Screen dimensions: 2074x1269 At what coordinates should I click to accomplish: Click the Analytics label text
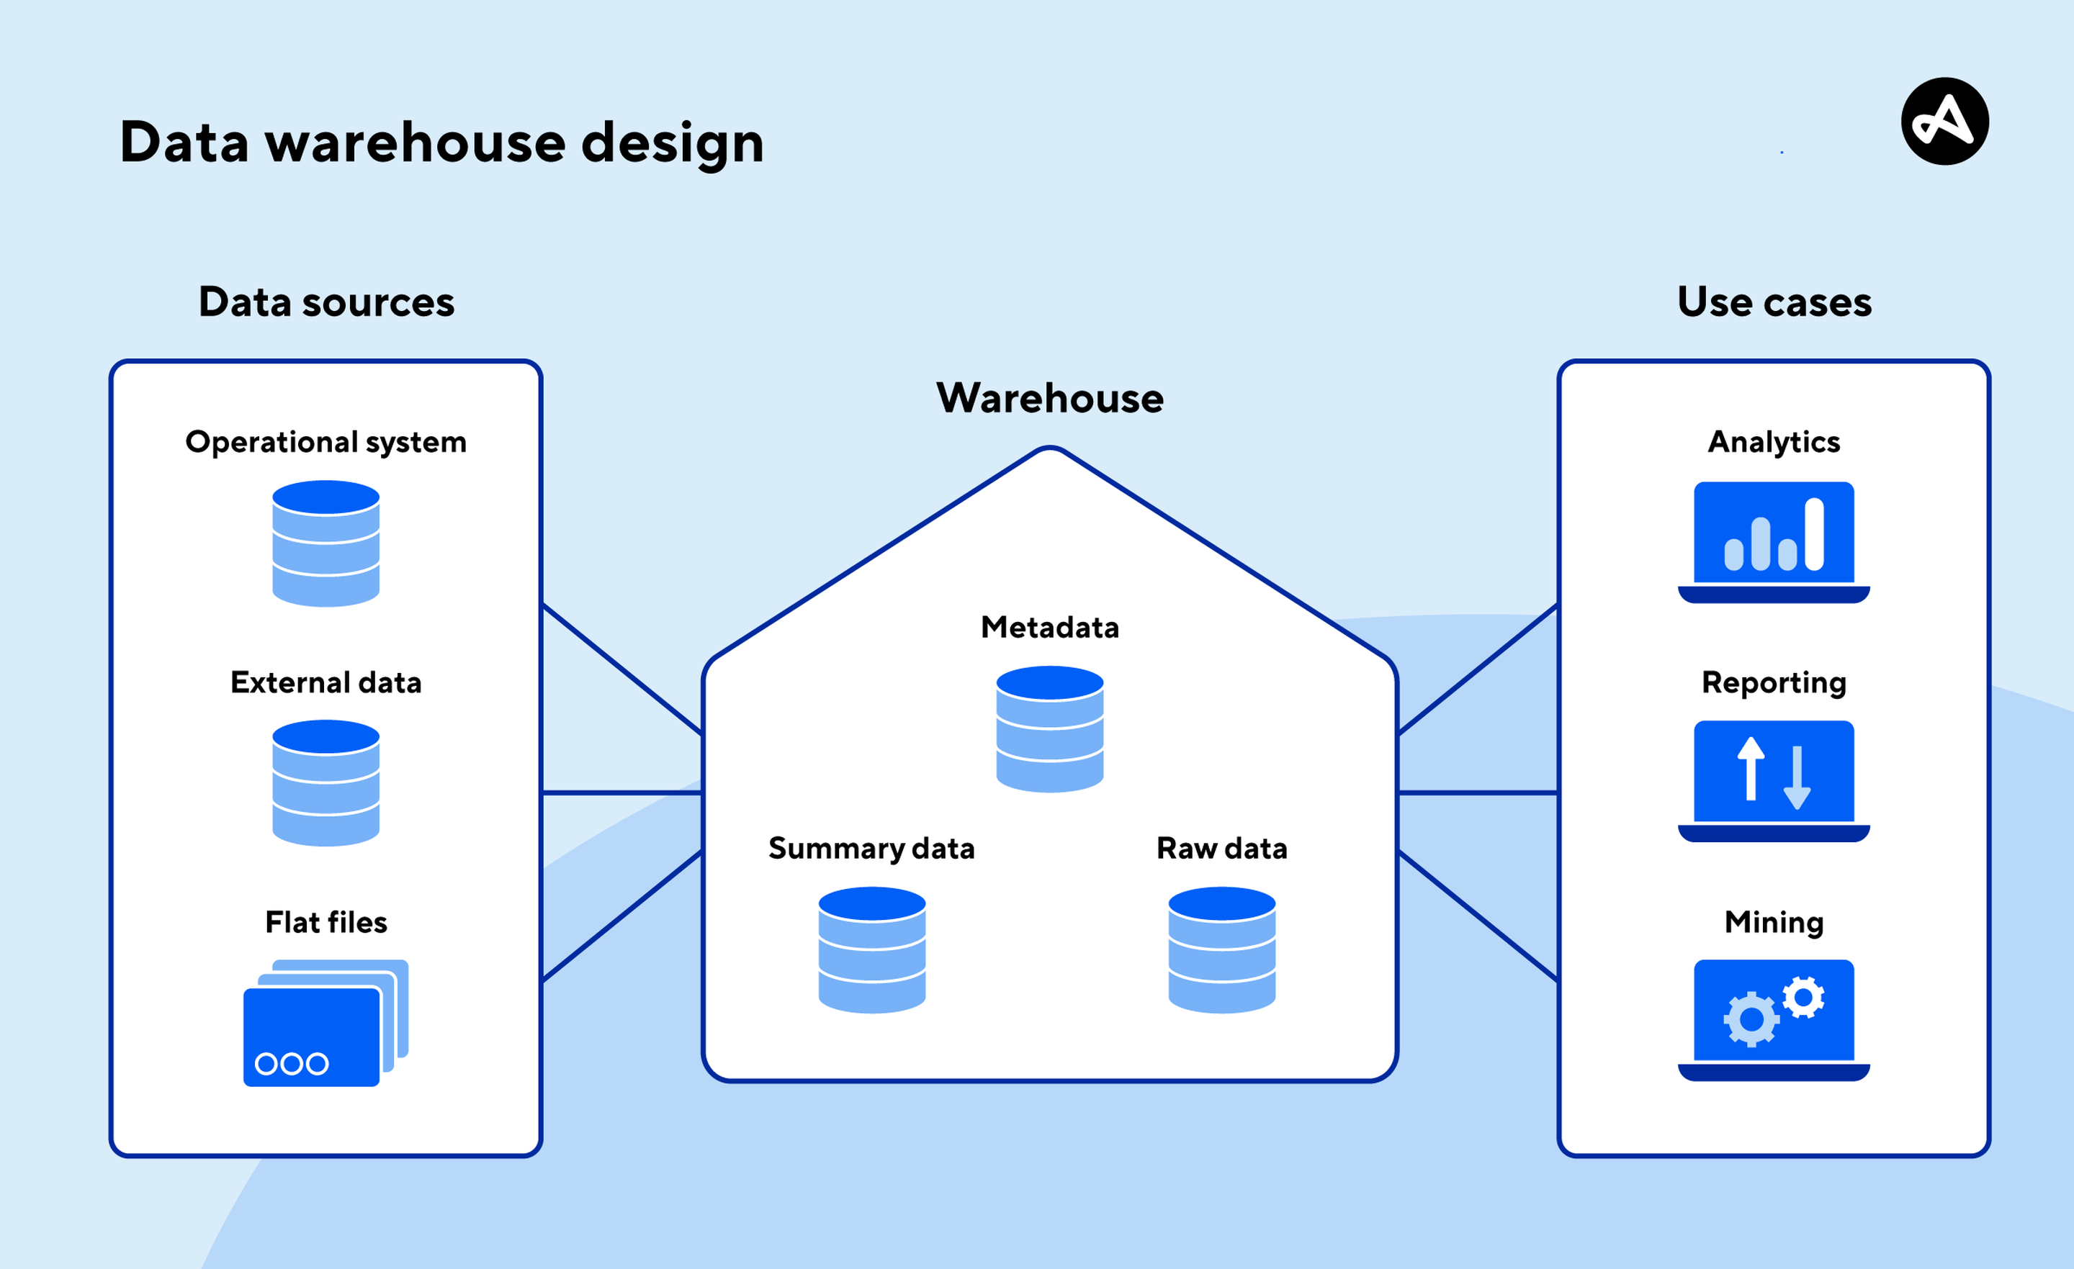click(1774, 442)
